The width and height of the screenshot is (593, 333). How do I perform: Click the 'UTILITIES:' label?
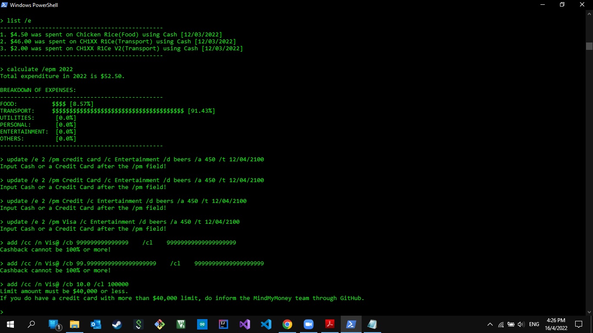point(17,118)
